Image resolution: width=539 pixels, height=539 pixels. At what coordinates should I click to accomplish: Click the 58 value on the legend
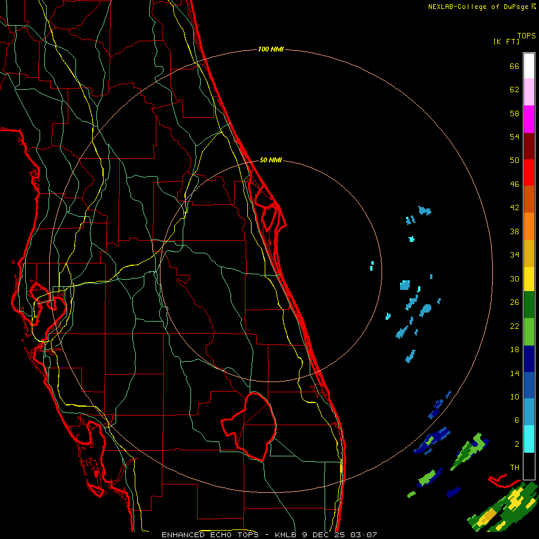tap(514, 113)
